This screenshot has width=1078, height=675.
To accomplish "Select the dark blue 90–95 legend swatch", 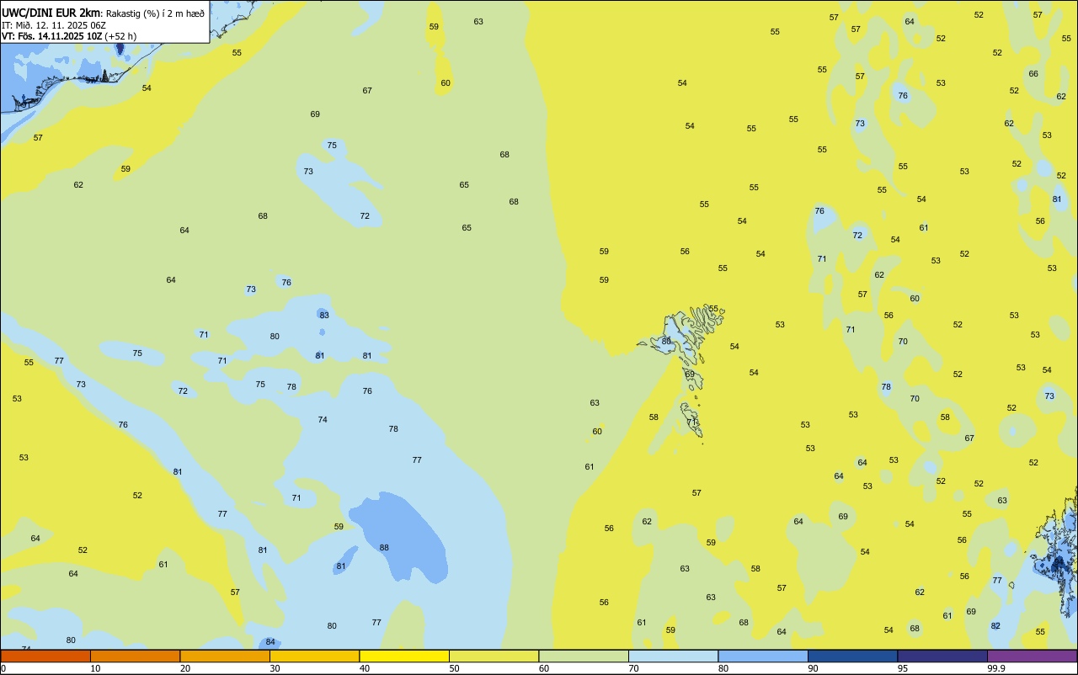I will tap(852, 656).
